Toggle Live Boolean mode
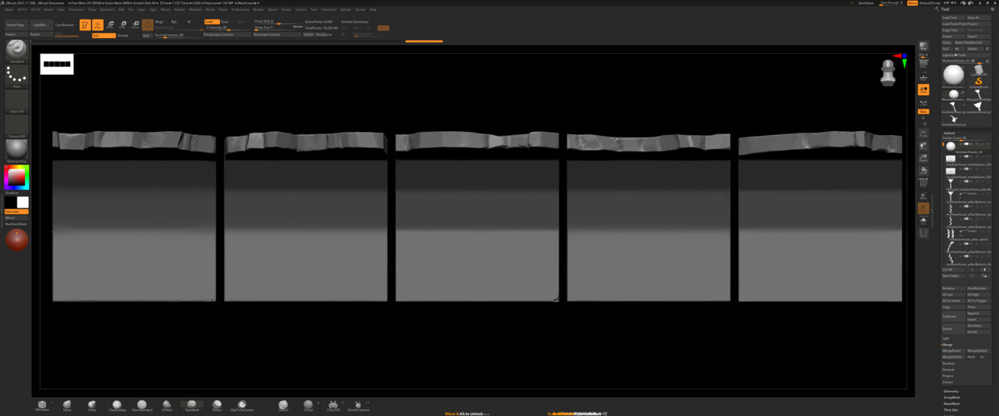 coord(64,25)
